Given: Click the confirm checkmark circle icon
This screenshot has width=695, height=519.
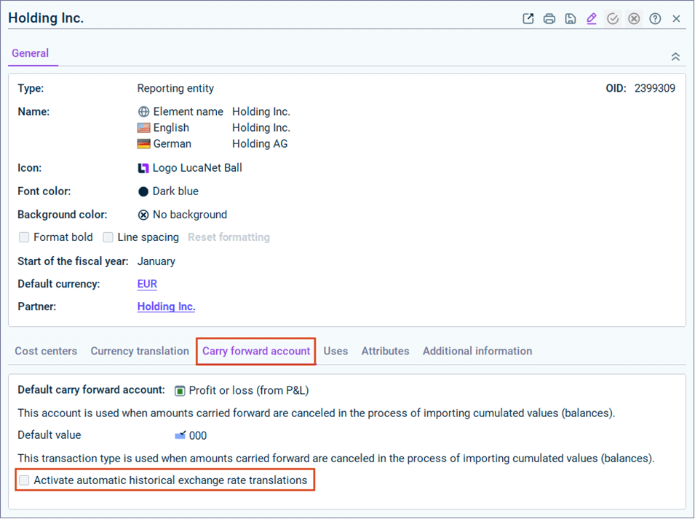Looking at the screenshot, I should 613,19.
